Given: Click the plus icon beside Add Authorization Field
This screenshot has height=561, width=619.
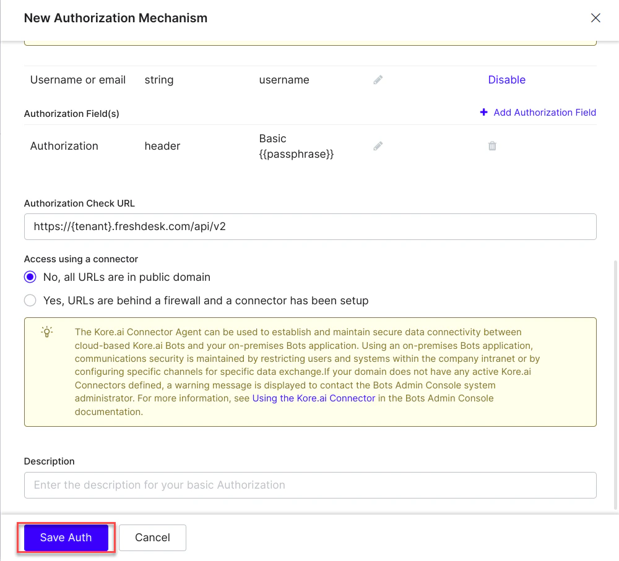Looking at the screenshot, I should pyautogui.click(x=482, y=112).
